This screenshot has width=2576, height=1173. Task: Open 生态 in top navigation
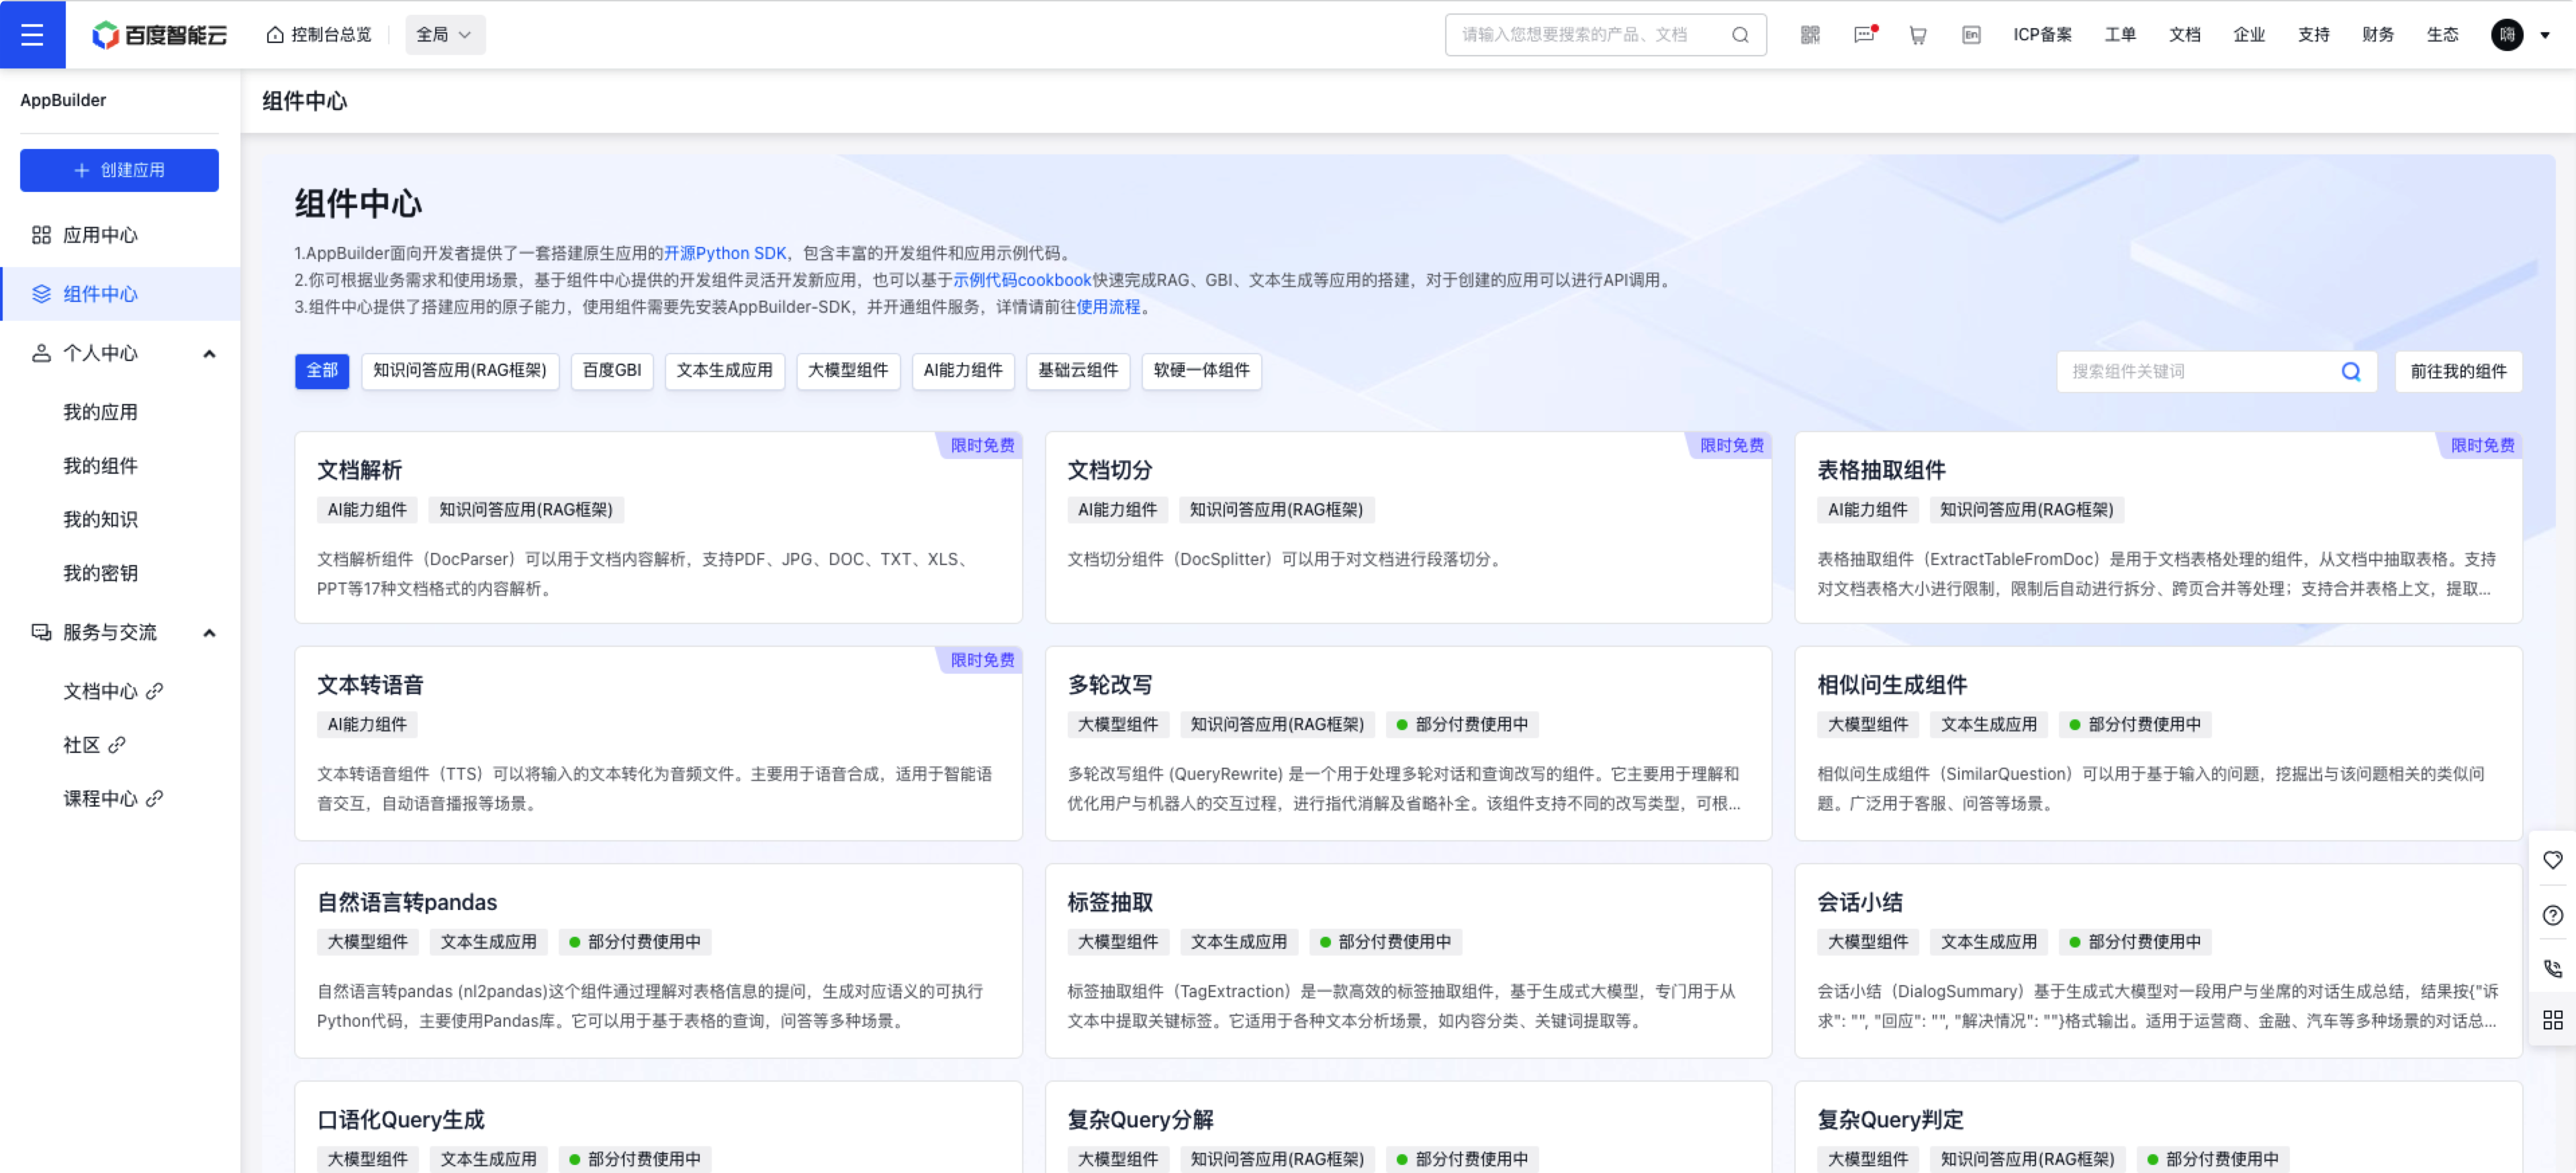[2442, 35]
